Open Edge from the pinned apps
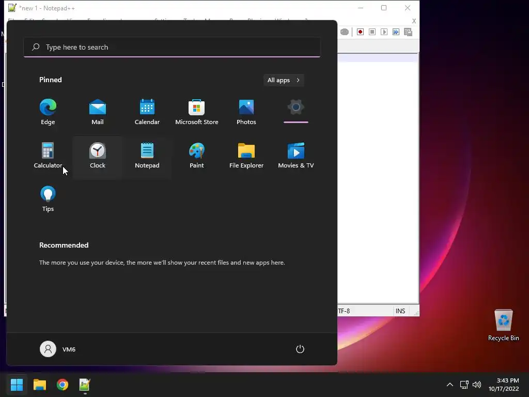The width and height of the screenshot is (529, 397). 48,112
